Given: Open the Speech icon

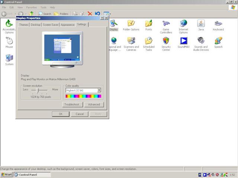Looking at the screenshot, I should pos(218,43).
